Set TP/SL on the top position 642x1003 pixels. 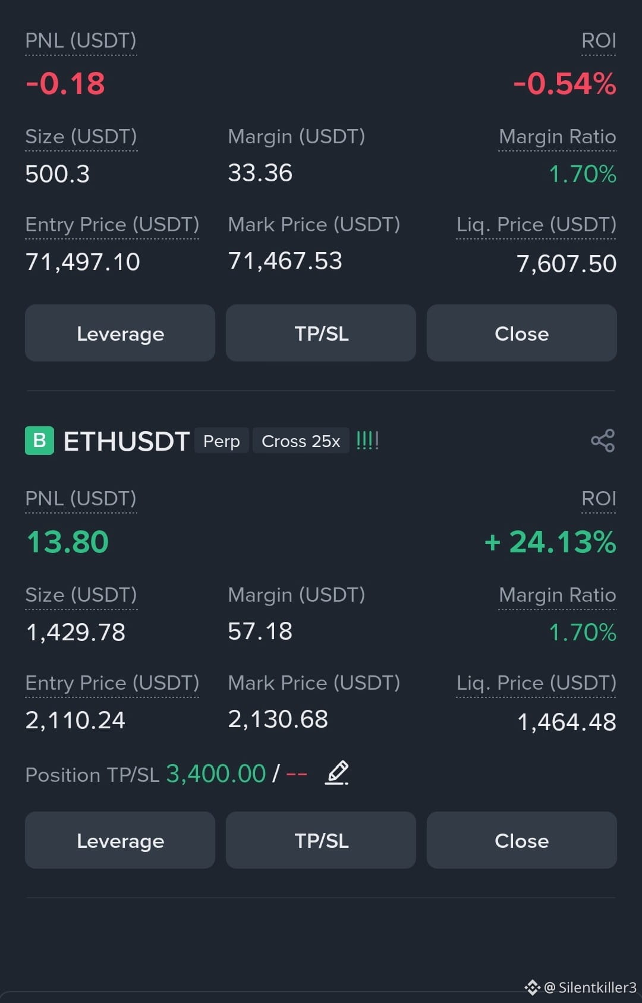(321, 333)
